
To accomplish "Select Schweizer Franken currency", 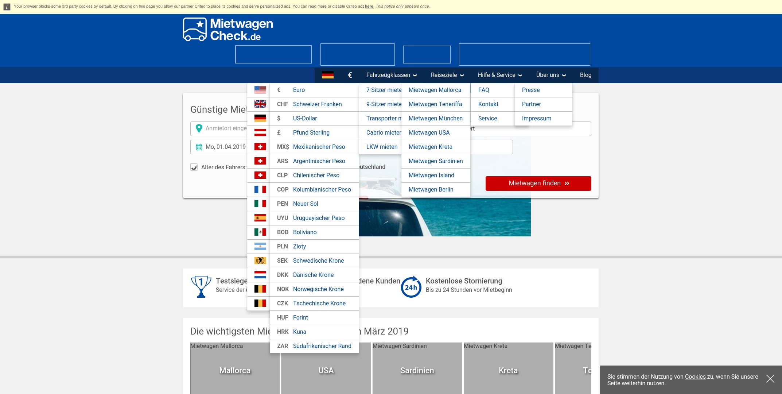I will 314,104.
